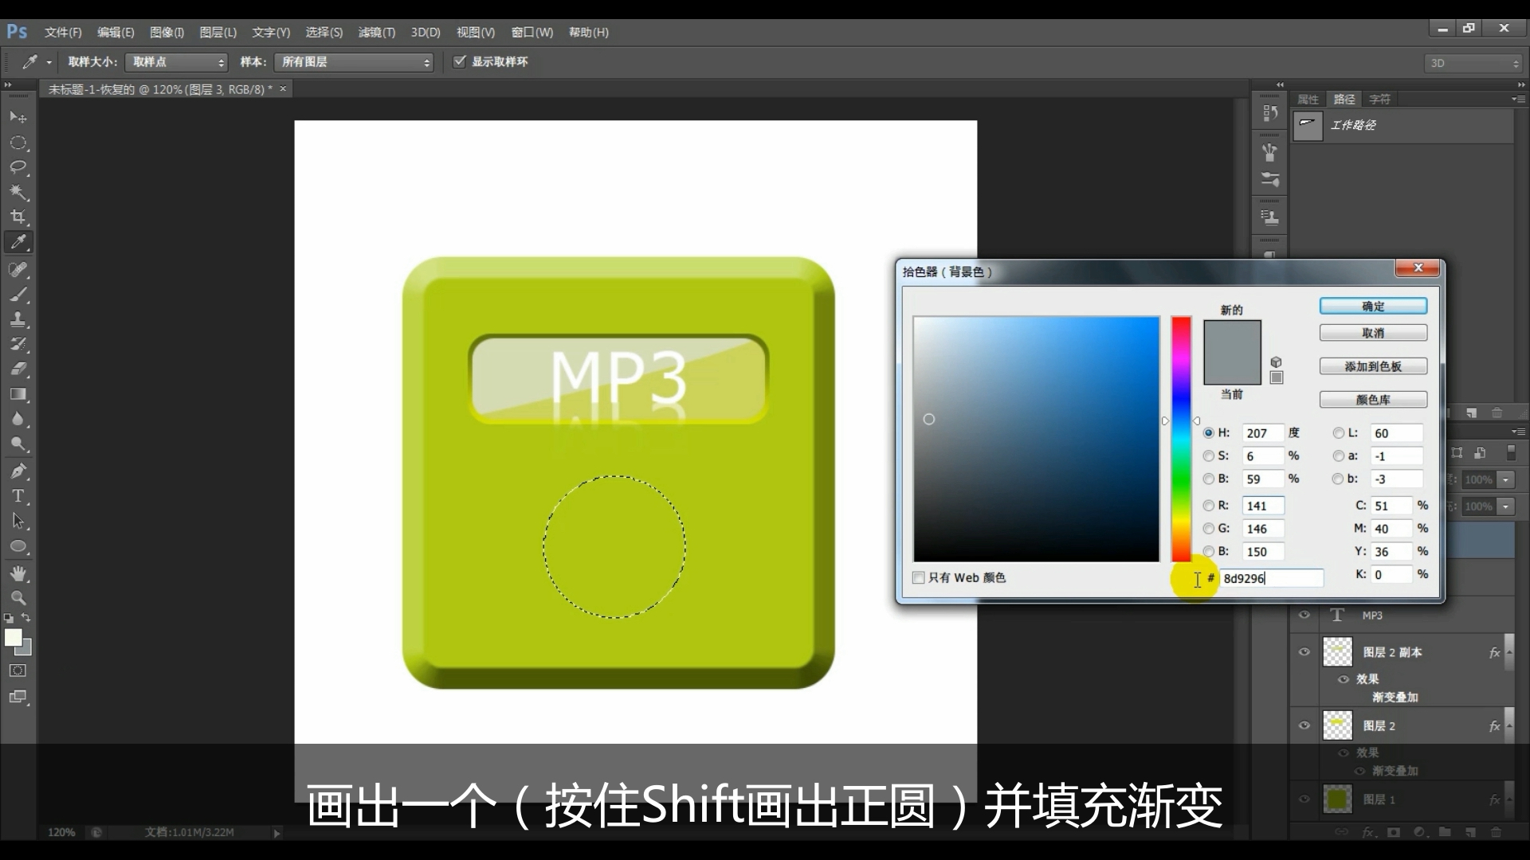Select the Lasso tool

pyautogui.click(x=18, y=167)
